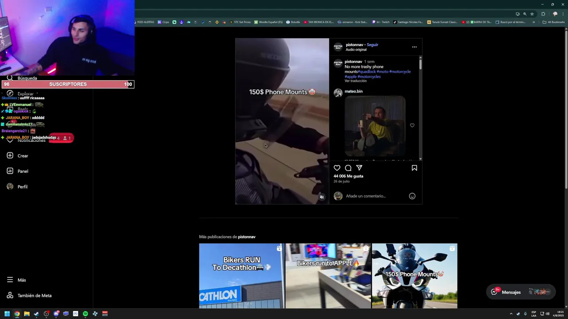Screen dimensions: 568x319
Task: Open mateo.bin's profile from comment
Action: [x=354, y=91]
